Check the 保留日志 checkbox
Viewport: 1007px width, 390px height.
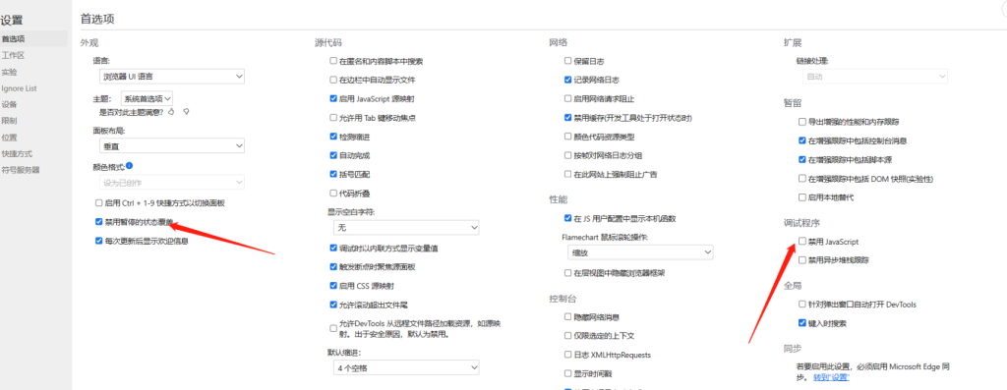(x=567, y=61)
